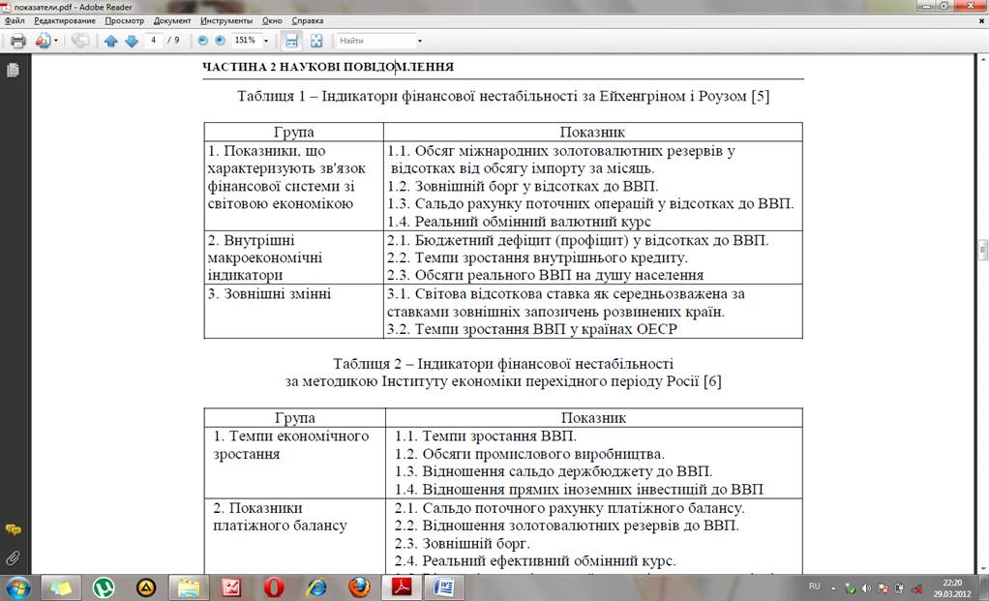Click the zoom in plus button
The width and height of the screenshot is (989, 601).
220,41
